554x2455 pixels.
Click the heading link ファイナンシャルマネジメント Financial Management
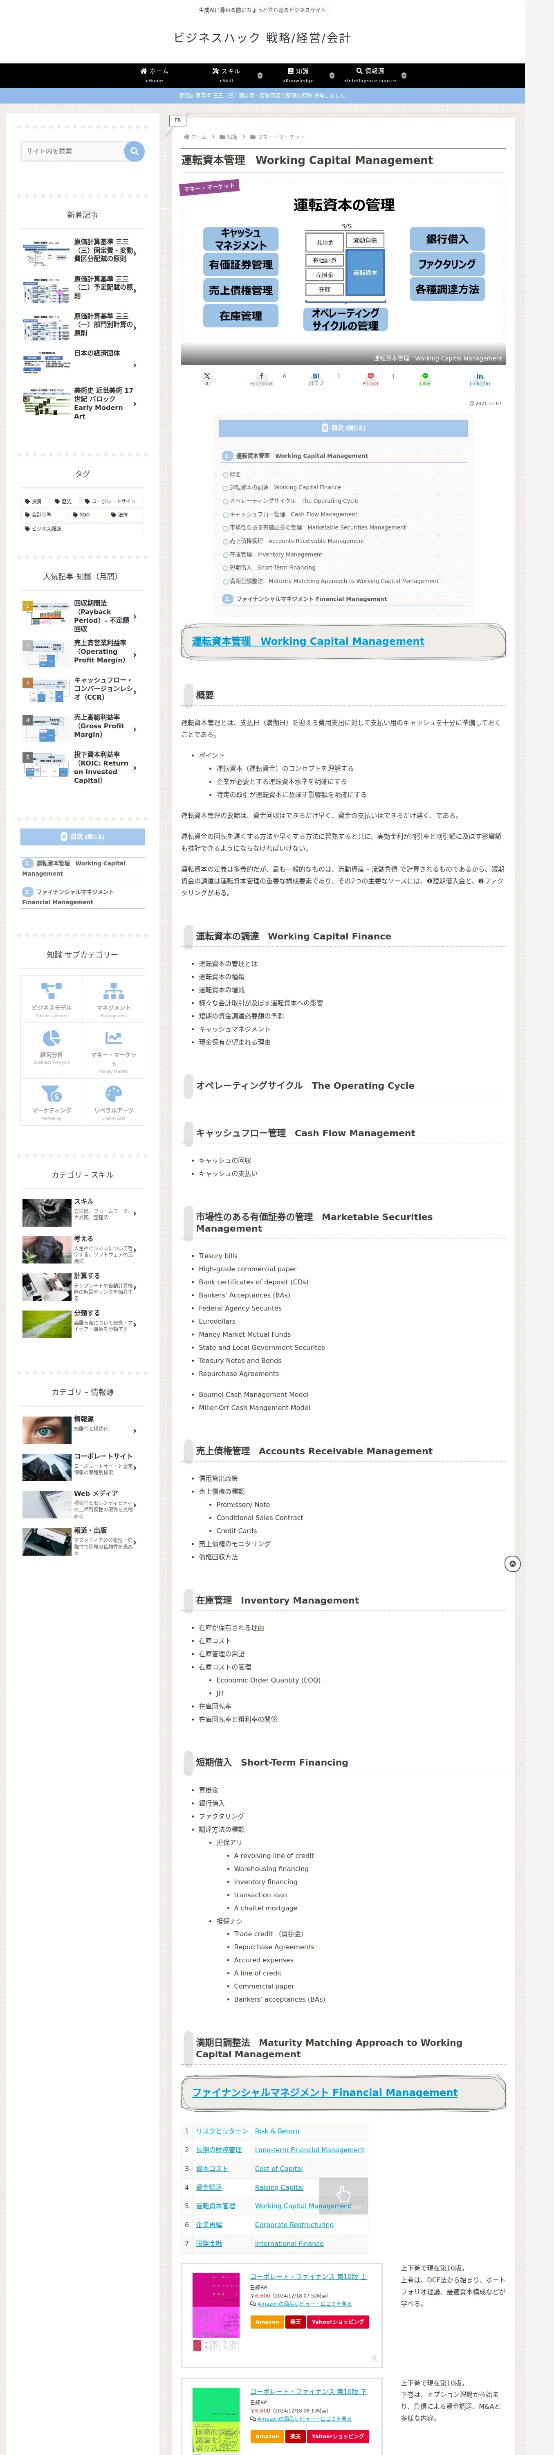tap(325, 2093)
